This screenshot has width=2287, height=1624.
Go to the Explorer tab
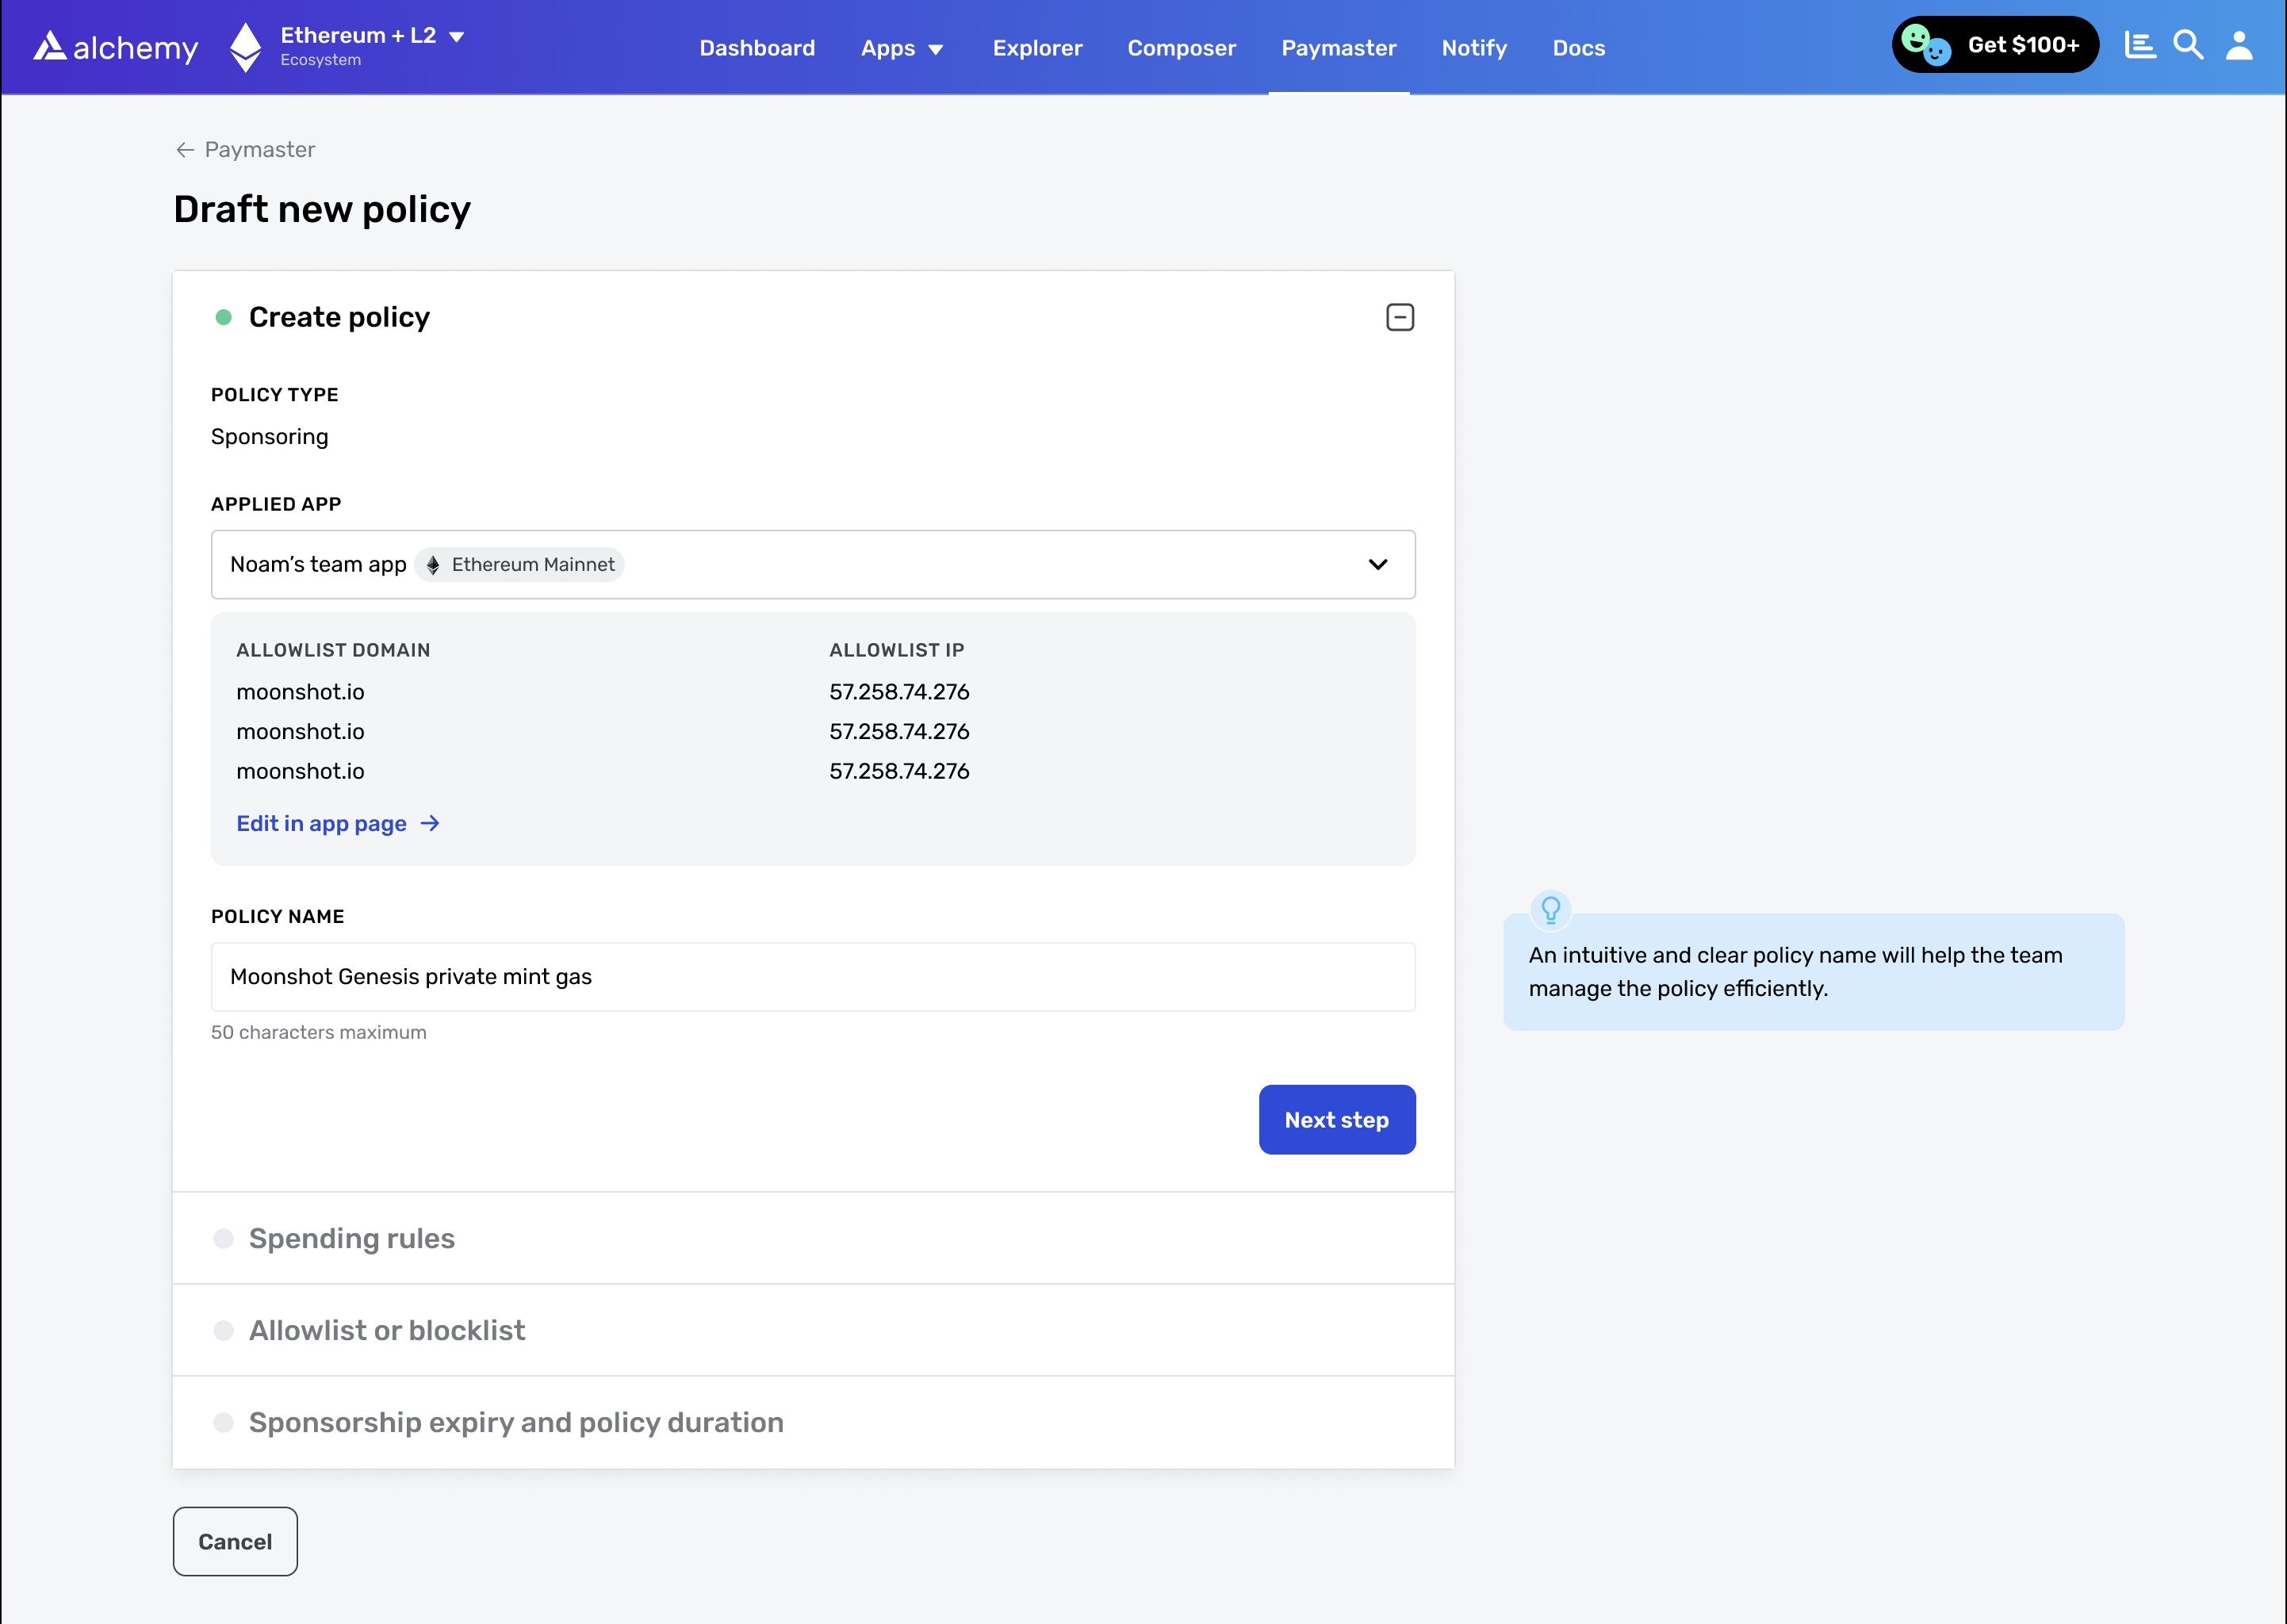pos(1037,48)
